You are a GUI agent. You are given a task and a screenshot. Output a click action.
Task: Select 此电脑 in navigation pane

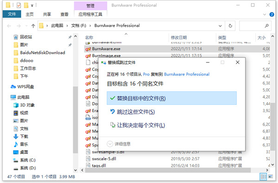[23, 97]
